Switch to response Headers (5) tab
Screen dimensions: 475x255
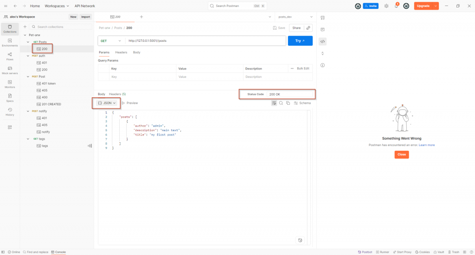click(117, 94)
